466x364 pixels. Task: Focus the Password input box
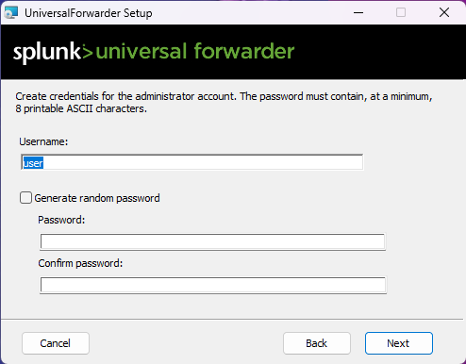tap(212, 241)
